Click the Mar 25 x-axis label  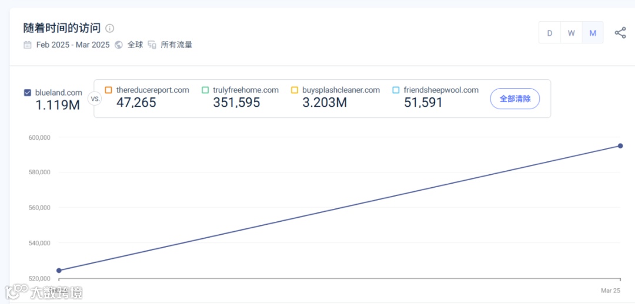point(610,291)
